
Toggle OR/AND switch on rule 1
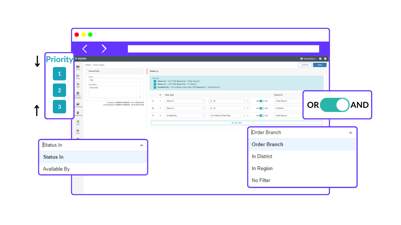(x=261, y=101)
